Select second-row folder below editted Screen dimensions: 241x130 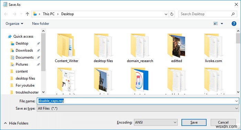177,80
